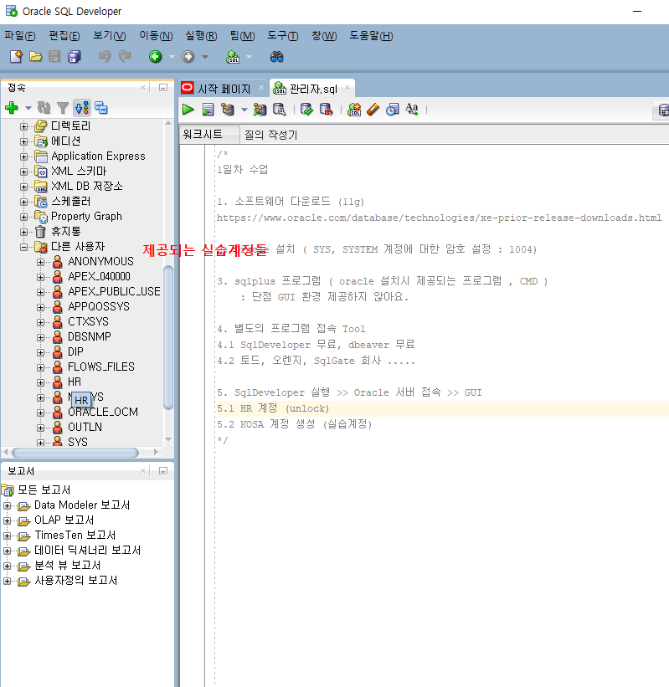Open the Edit menu

[x=64, y=35]
